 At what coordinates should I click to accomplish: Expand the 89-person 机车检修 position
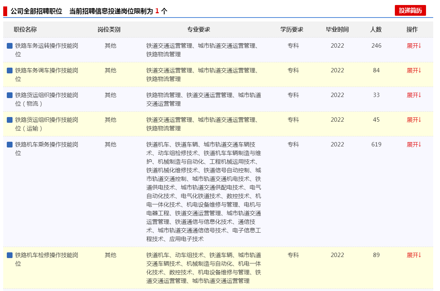click(x=413, y=255)
